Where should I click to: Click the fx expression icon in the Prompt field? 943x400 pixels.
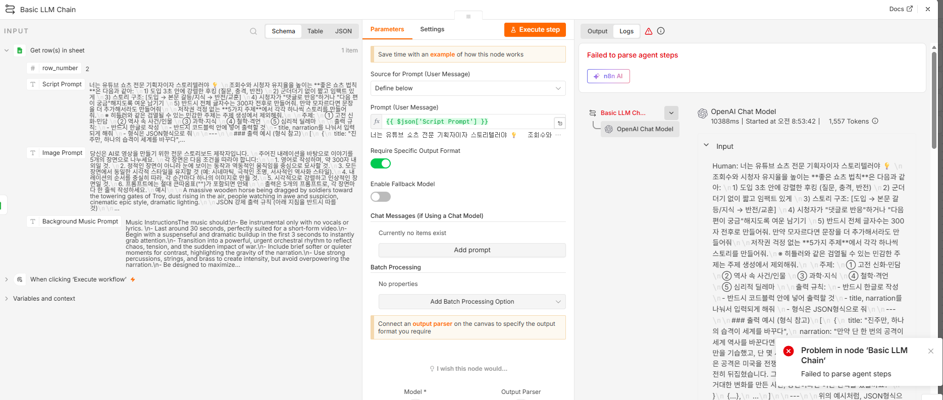tap(377, 122)
